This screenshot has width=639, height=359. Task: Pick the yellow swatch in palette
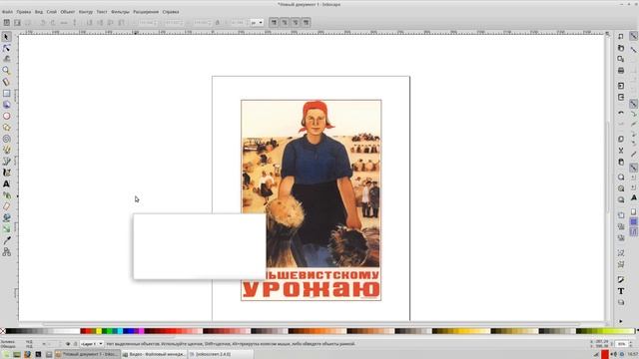point(99,331)
